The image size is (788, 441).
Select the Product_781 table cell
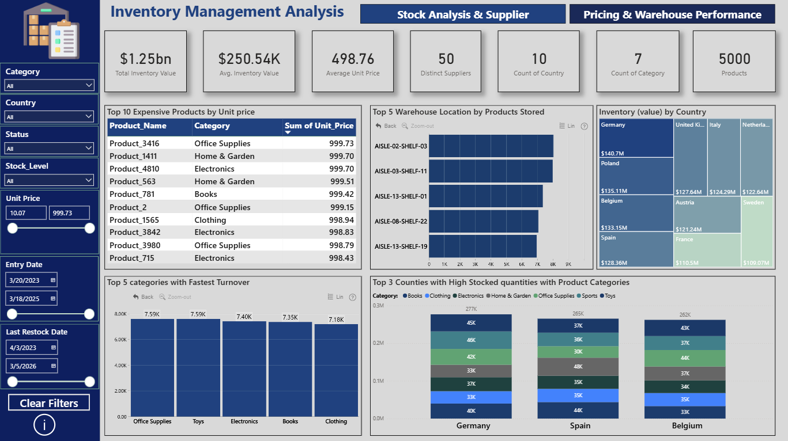click(x=132, y=194)
